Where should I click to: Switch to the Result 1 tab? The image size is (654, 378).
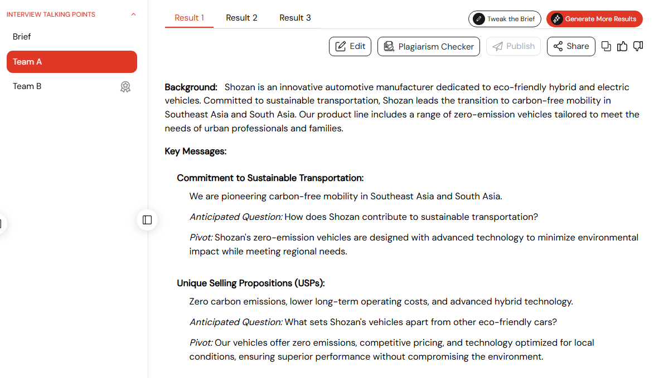[x=189, y=18]
